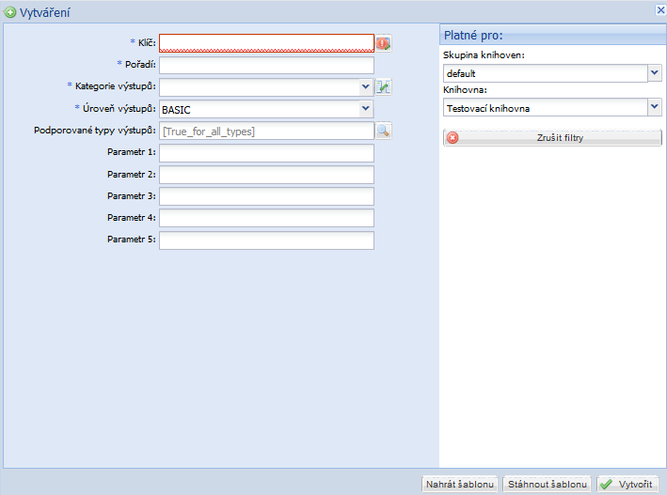Click inside the Parametr 4 field
The width and height of the screenshot is (667, 495).
pos(266,218)
